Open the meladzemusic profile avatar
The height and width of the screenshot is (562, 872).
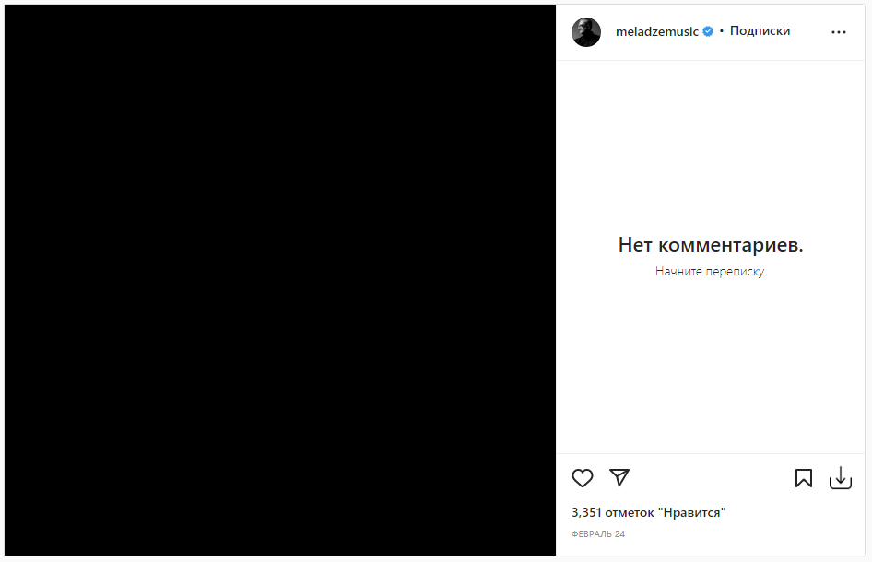pos(585,30)
